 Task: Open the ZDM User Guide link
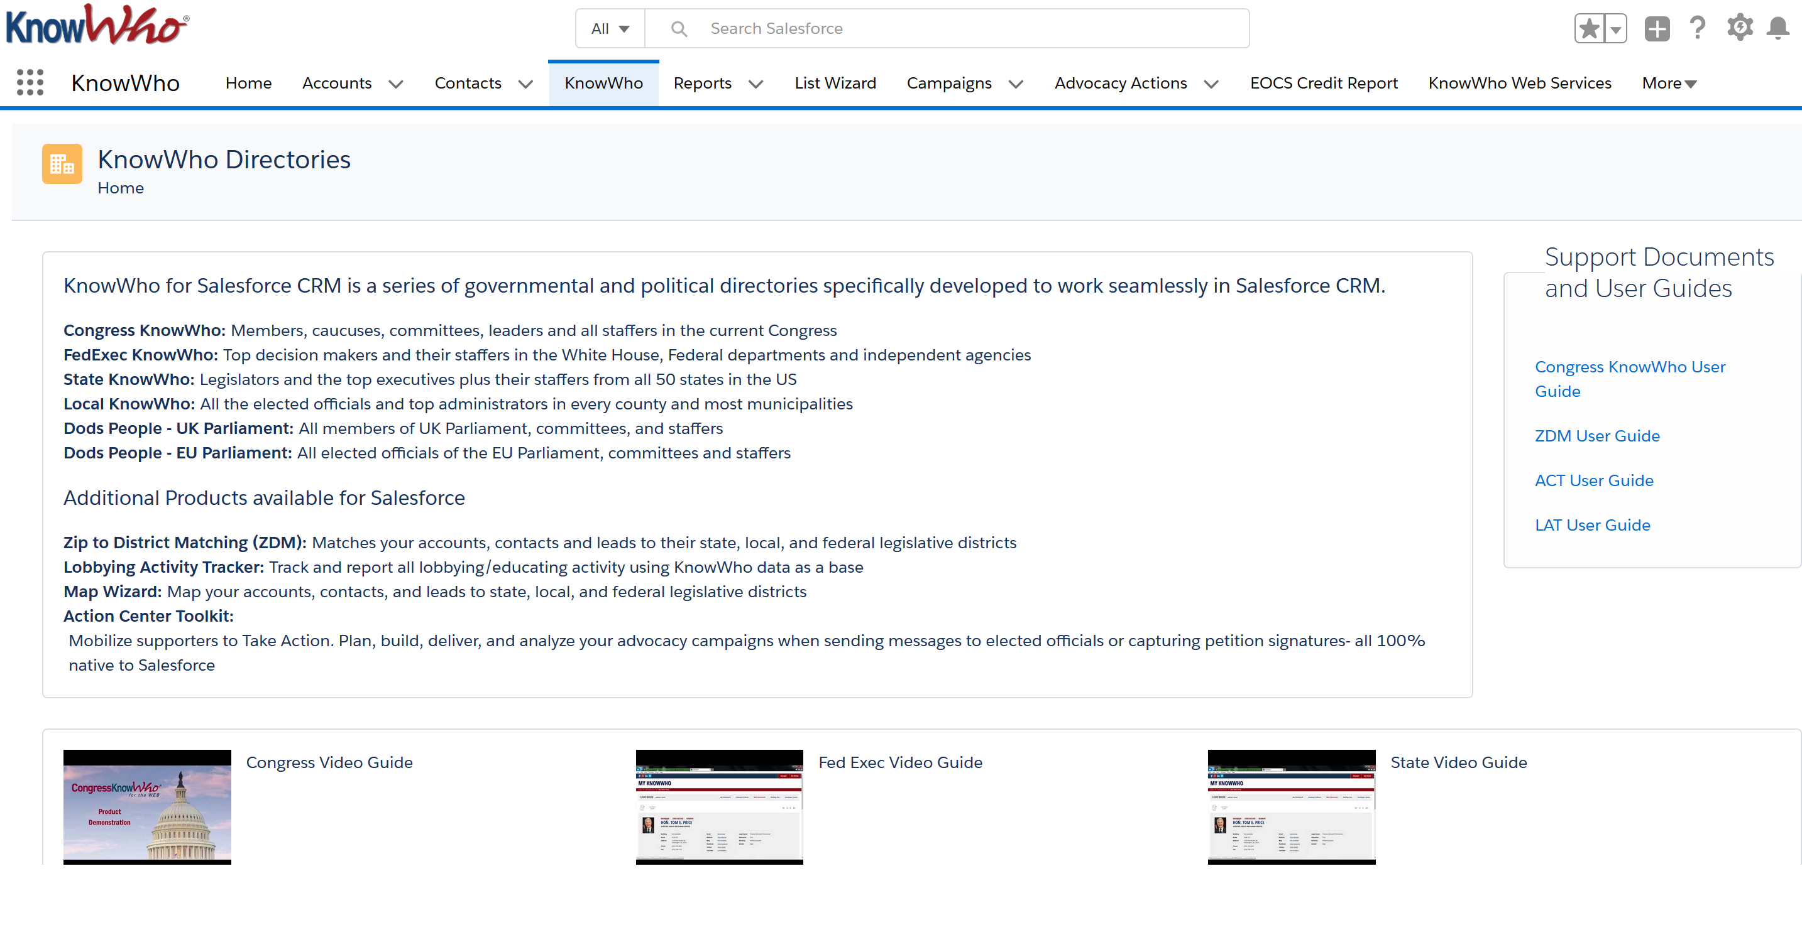pos(1596,436)
